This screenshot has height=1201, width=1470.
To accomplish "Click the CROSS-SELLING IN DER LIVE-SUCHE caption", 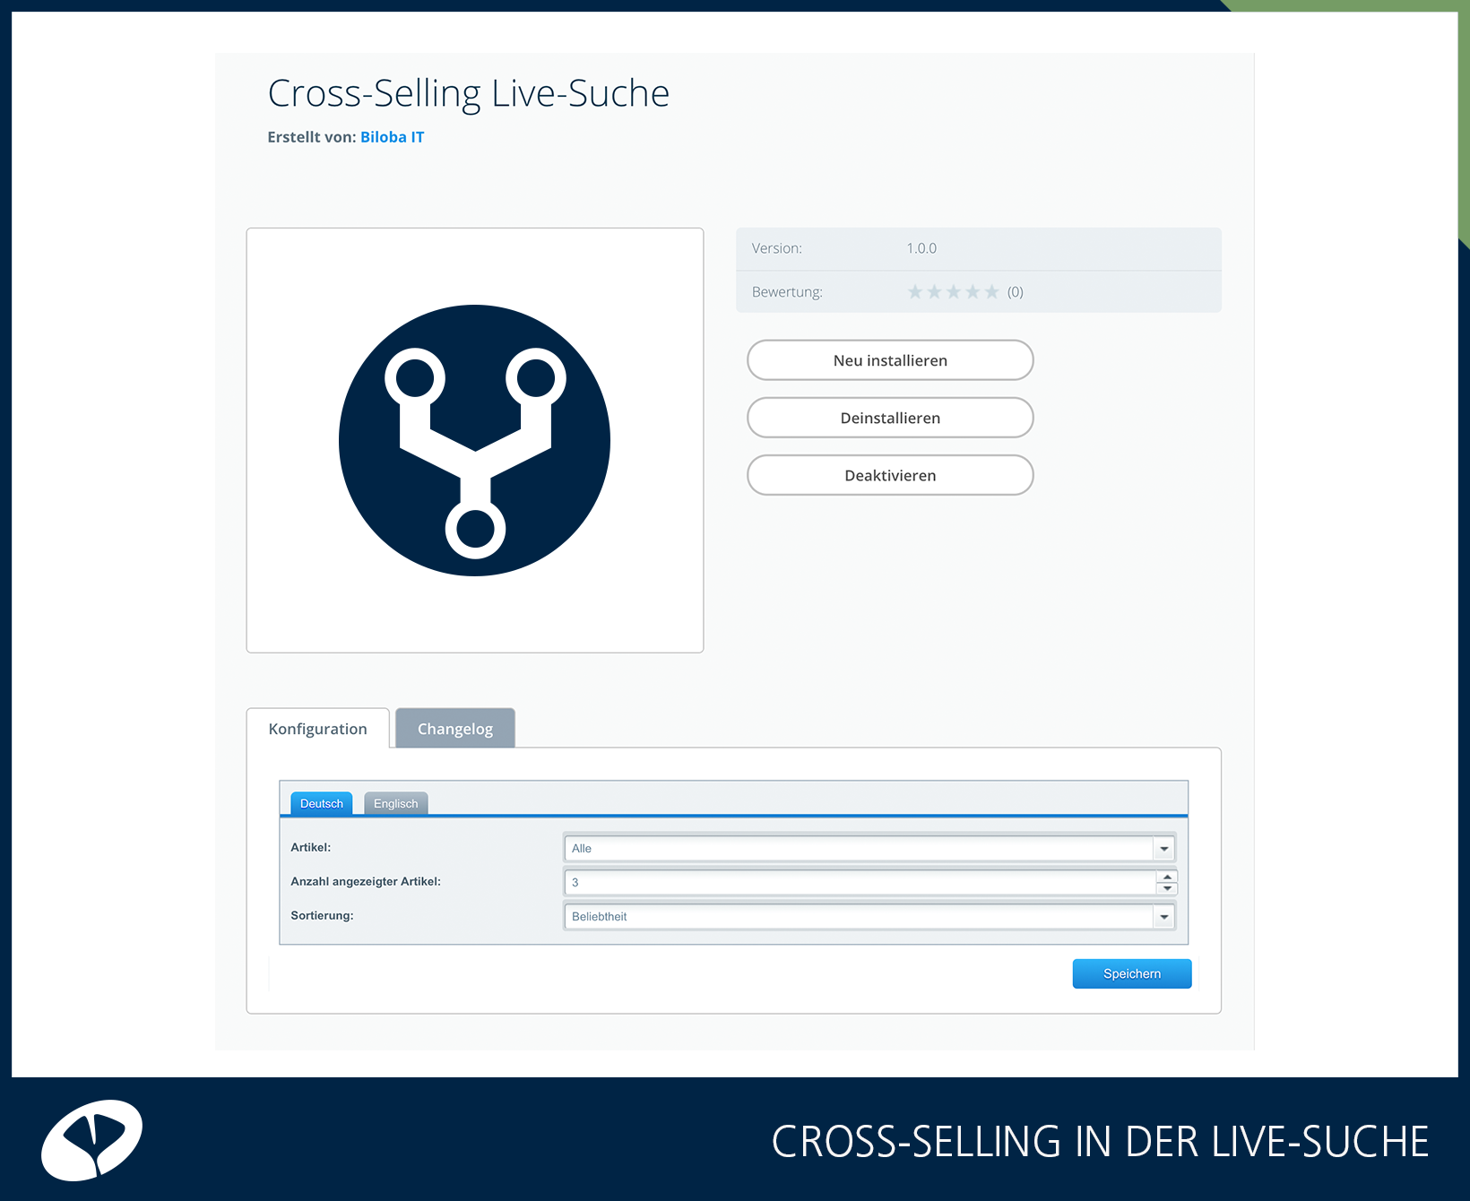I will [x=1100, y=1142].
